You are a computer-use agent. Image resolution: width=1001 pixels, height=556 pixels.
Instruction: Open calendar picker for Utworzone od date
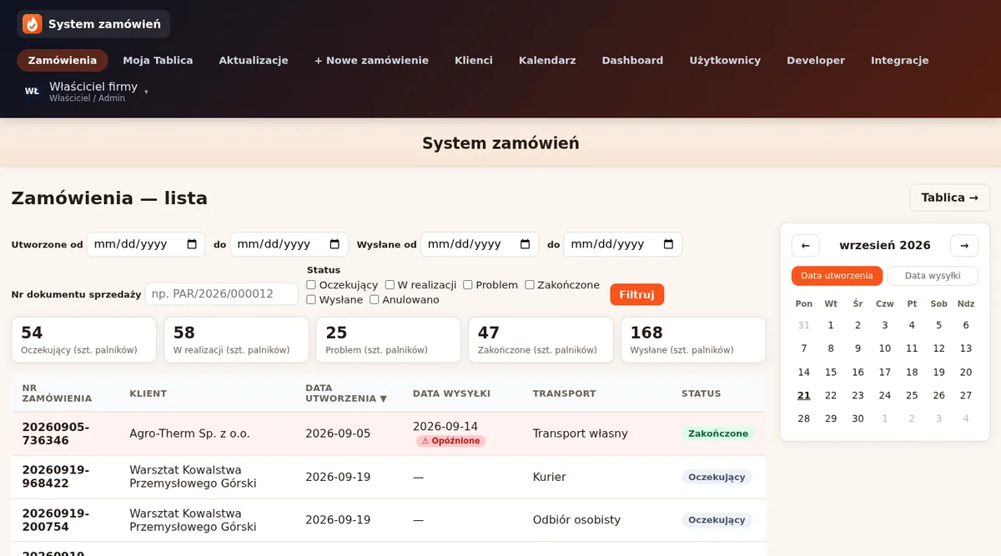tap(192, 244)
